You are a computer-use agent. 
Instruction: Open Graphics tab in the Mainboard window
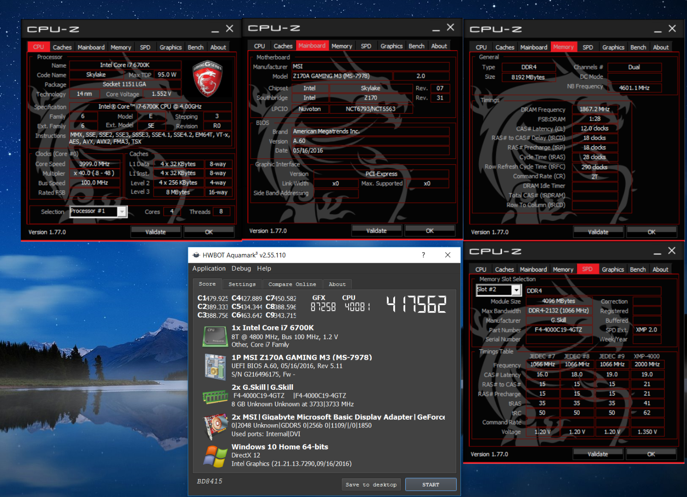[391, 46]
